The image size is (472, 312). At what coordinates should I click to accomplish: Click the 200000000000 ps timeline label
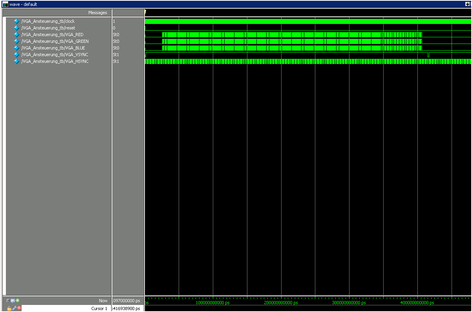(281, 303)
